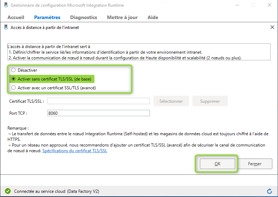This screenshot has height=197, width=278.
Task: Click the Port TCP field showing 8060
Action: (99, 113)
